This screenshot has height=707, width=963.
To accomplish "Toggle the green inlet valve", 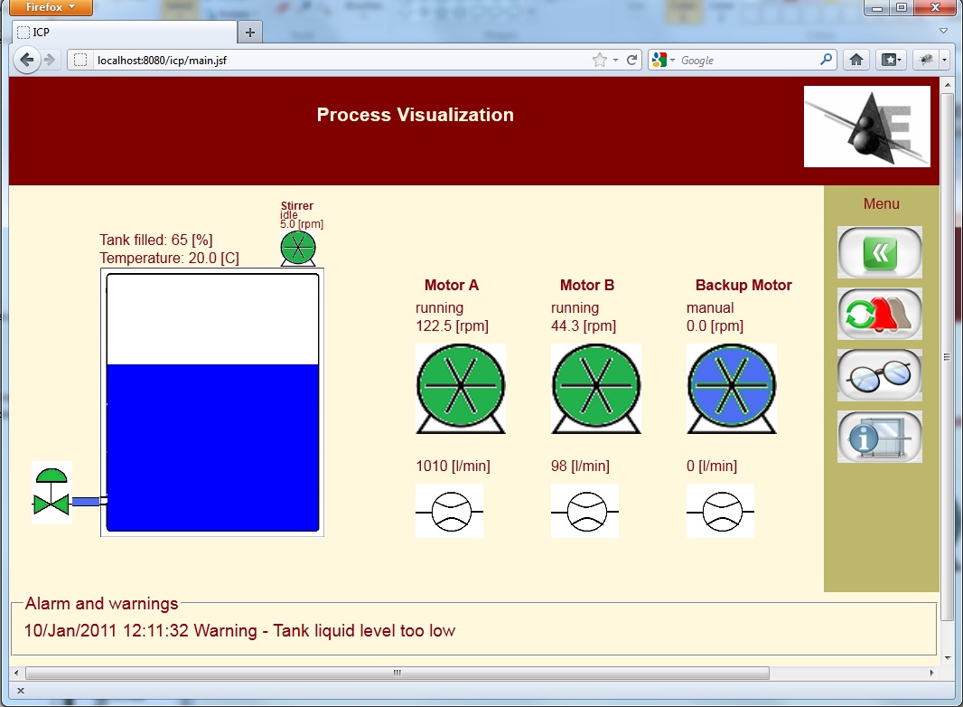I will 51,493.
